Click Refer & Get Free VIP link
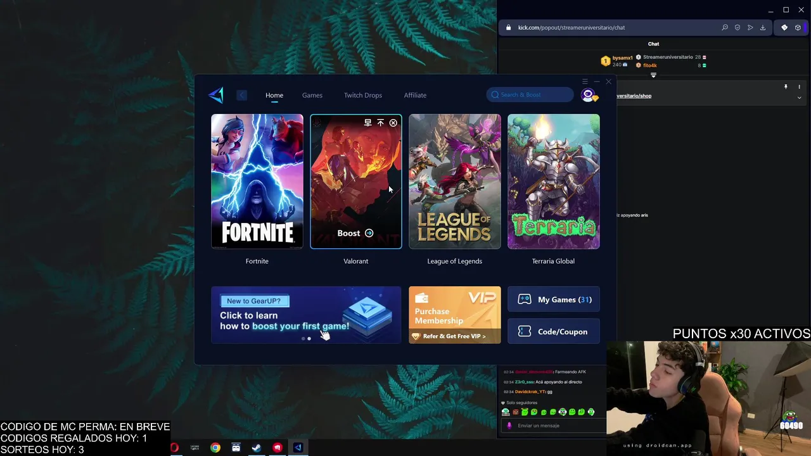 click(x=454, y=336)
